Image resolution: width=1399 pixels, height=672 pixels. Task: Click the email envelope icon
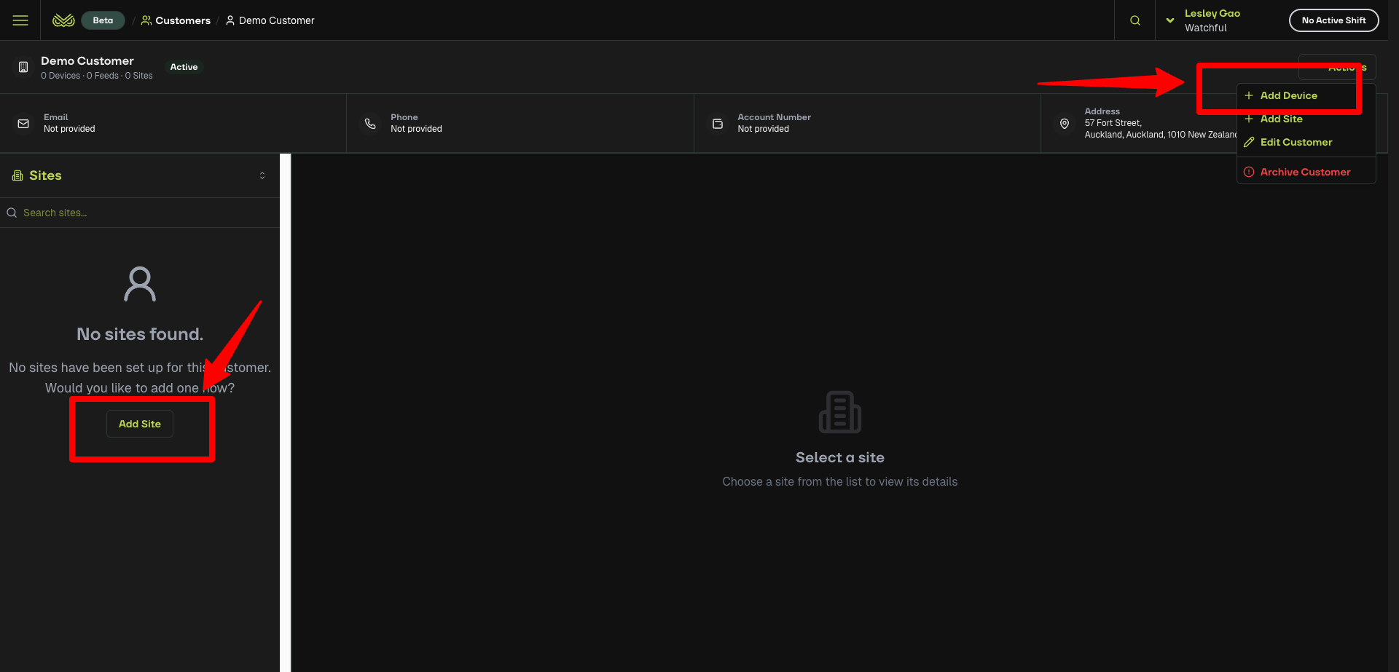[x=23, y=124]
